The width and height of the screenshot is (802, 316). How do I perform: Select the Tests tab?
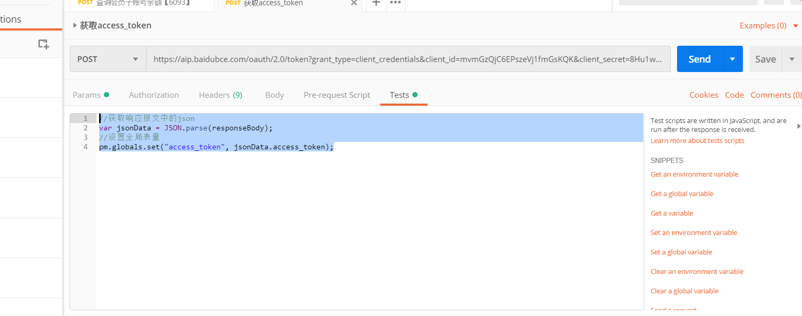[403, 95]
